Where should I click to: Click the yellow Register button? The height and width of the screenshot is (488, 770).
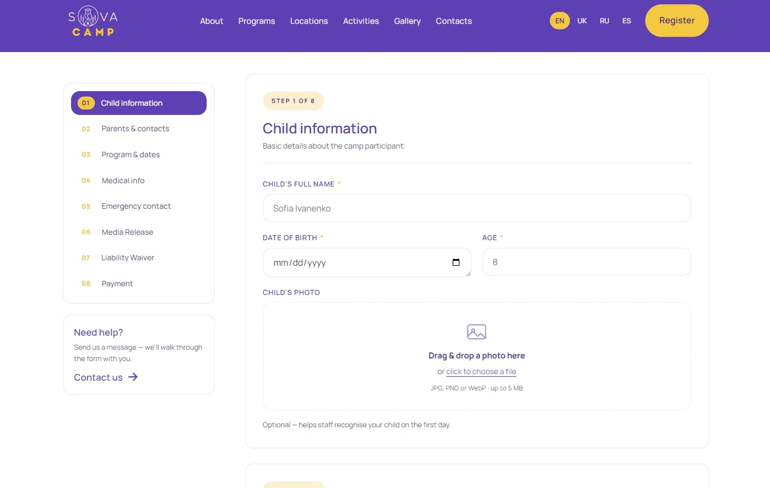(677, 21)
